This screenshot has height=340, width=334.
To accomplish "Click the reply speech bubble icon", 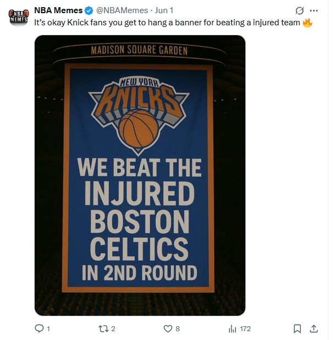I will 39,328.
